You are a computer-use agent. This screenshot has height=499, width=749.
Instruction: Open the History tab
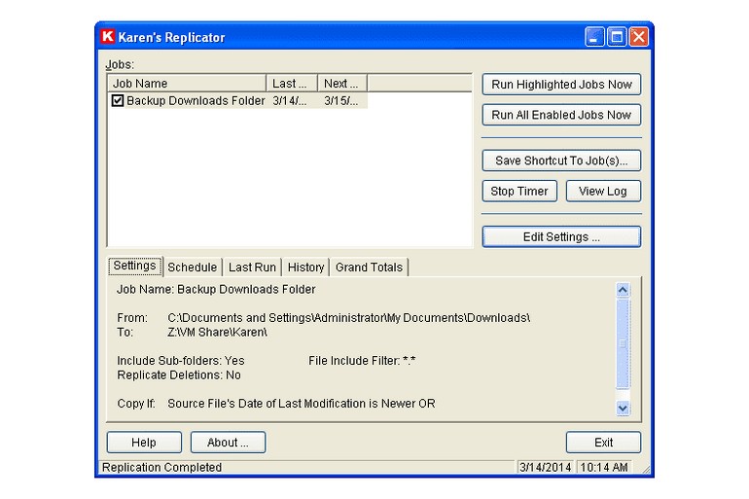[x=305, y=267]
